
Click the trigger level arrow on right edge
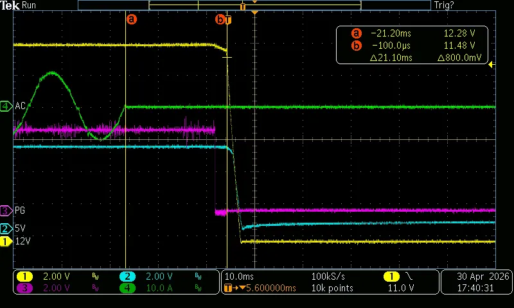(492, 65)
